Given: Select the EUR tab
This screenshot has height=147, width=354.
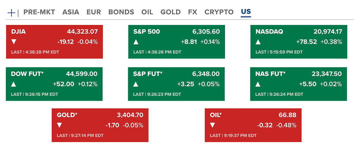Looking at the screenshot, I should point(93,12).
